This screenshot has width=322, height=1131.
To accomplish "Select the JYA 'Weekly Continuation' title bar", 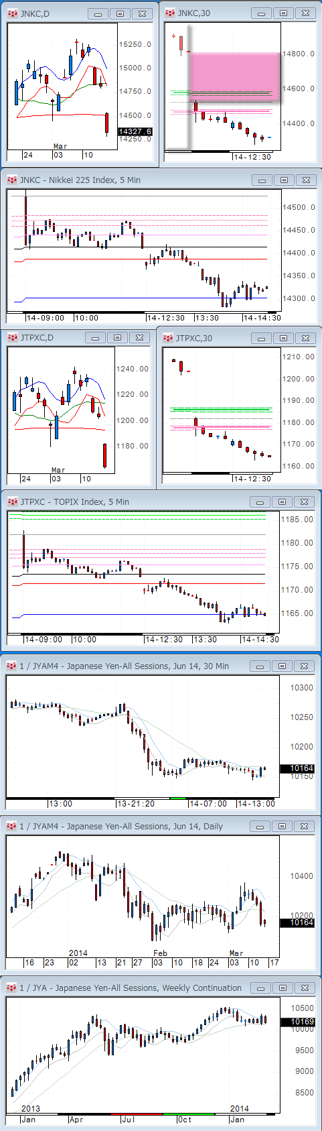I will pos(131,988).
